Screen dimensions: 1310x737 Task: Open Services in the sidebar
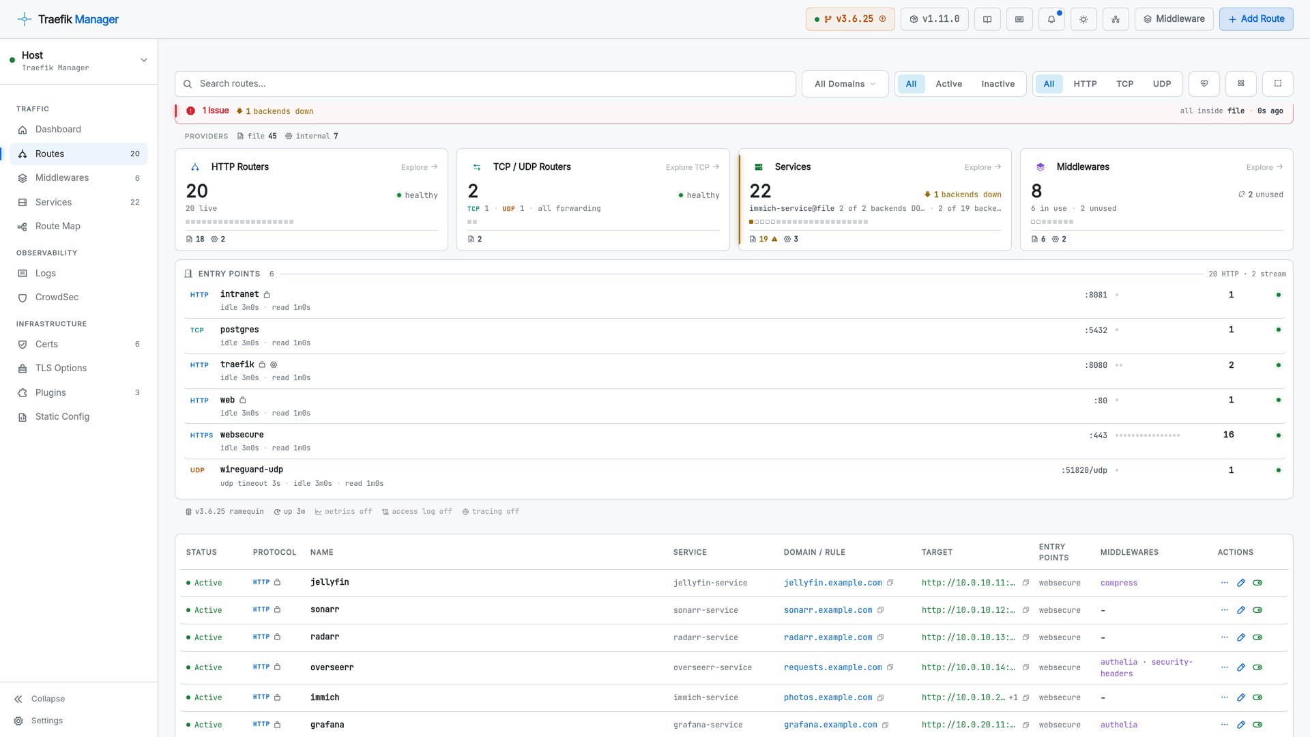78,203
